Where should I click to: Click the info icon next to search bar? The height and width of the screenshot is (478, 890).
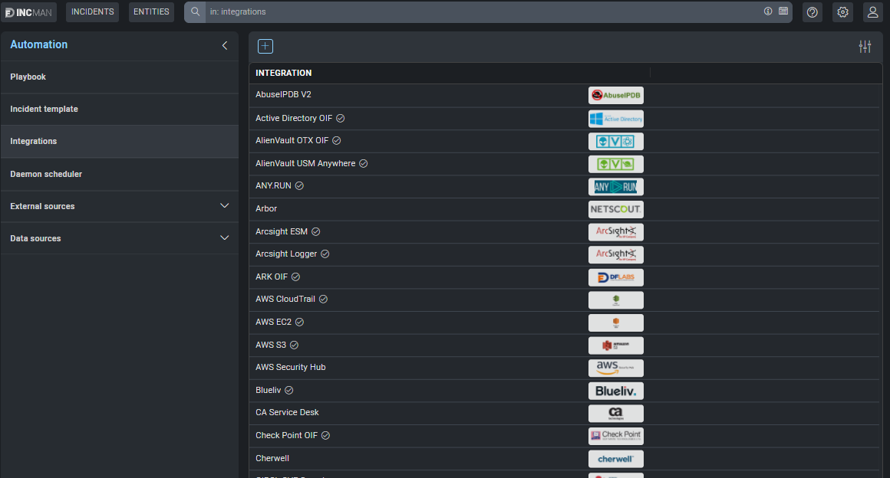click(x=768, y=11)
